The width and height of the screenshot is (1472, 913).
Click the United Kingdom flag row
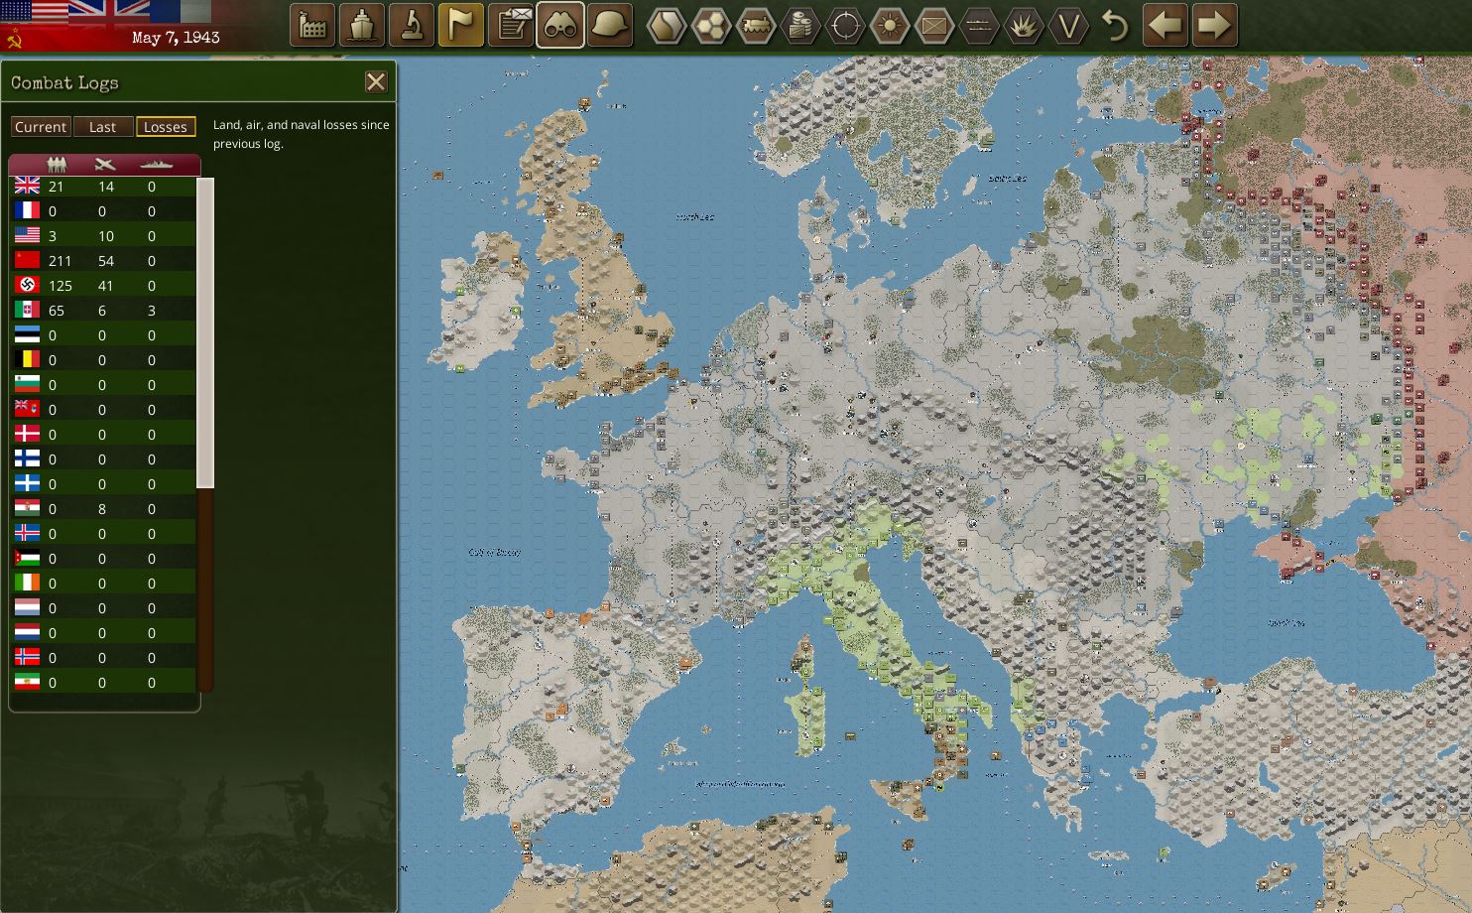[103, 187]
